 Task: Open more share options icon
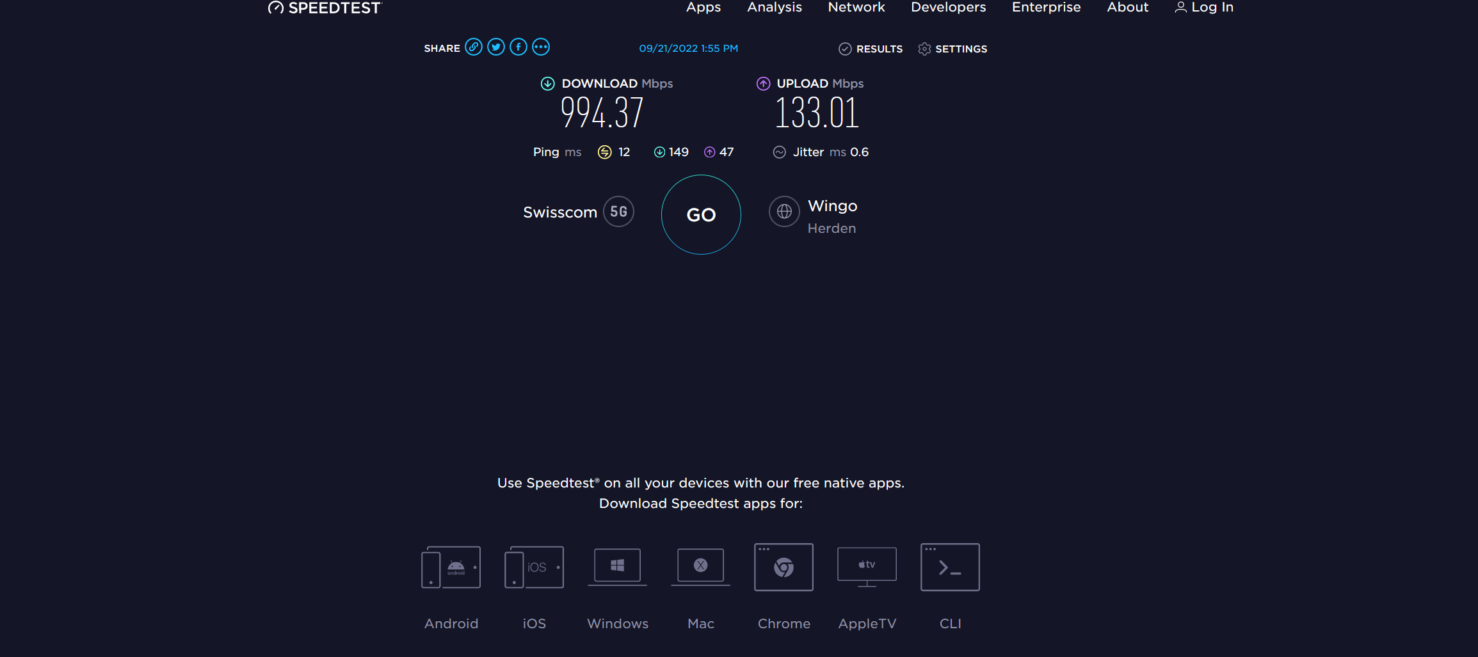(x=541, y=47)
